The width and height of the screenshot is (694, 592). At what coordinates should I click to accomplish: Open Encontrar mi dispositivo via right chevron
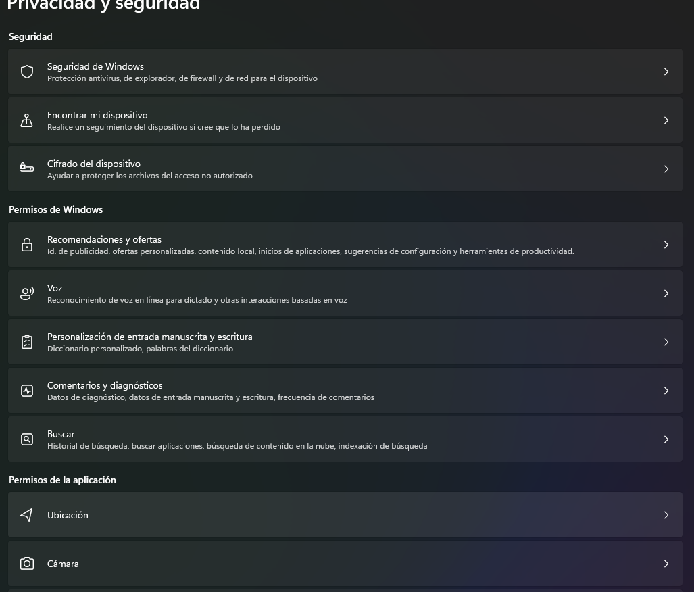[x=666, y=120]
